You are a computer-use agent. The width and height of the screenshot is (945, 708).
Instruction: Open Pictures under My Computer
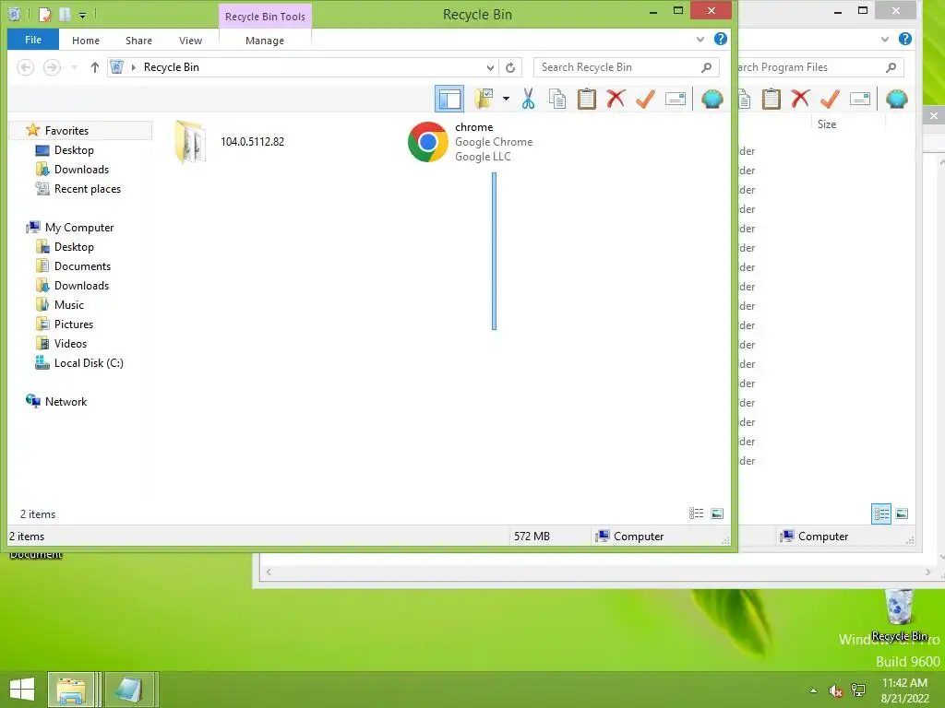coord(74,324)
